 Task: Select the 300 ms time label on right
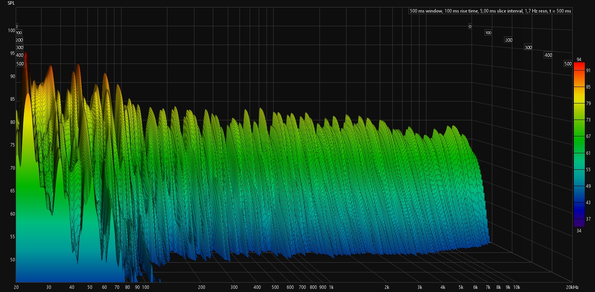pyautogui.click(x=528, y=47)
